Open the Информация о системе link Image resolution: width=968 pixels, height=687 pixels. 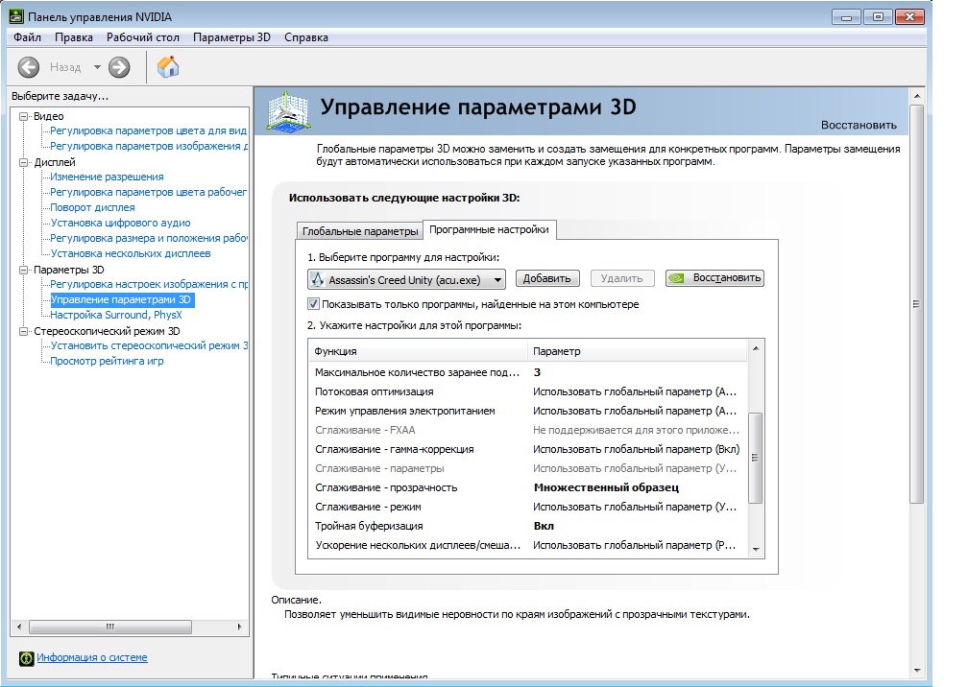coord(92,658)
